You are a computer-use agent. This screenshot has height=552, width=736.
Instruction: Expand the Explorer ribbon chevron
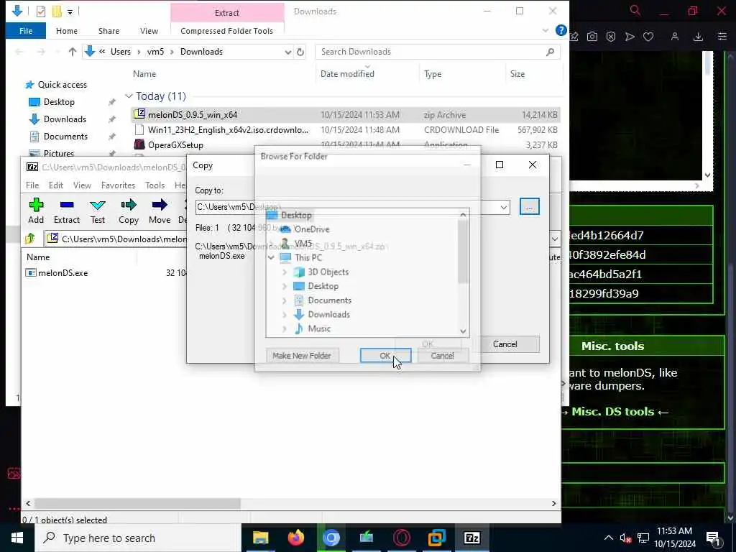coord(546,30)
